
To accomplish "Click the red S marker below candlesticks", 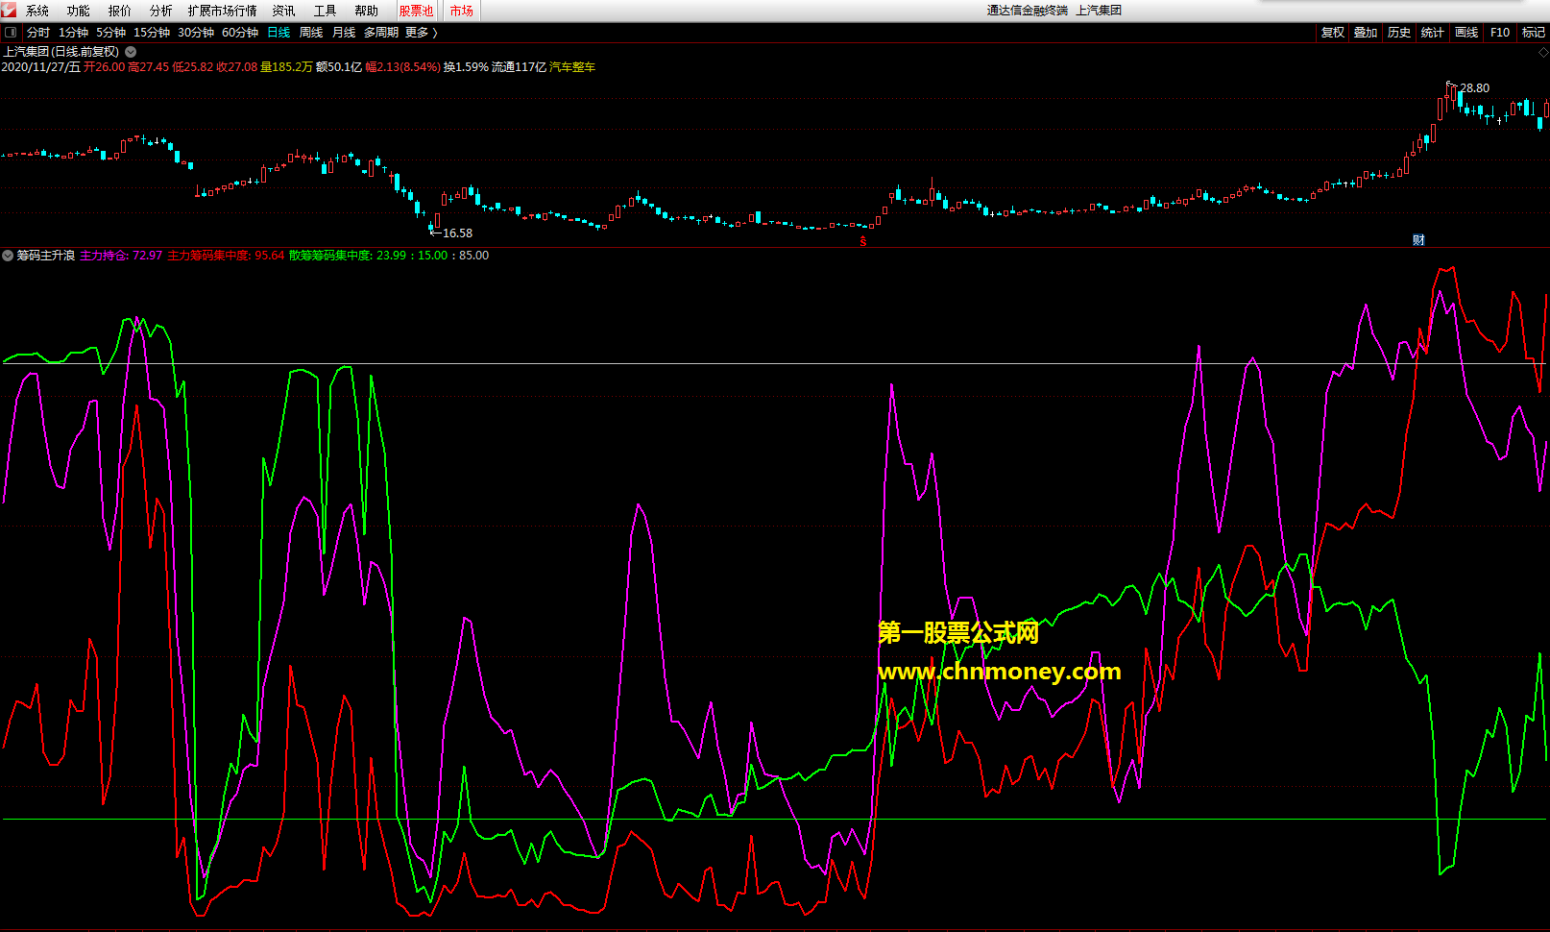I will (863, 241).
